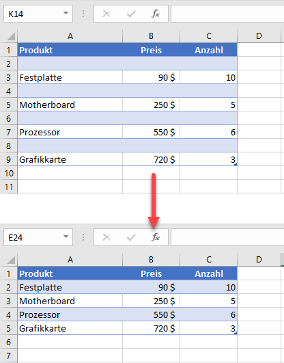
Task: Open Insert Function fx in the E24 formula bar
Action: click(x=156, y=237)
